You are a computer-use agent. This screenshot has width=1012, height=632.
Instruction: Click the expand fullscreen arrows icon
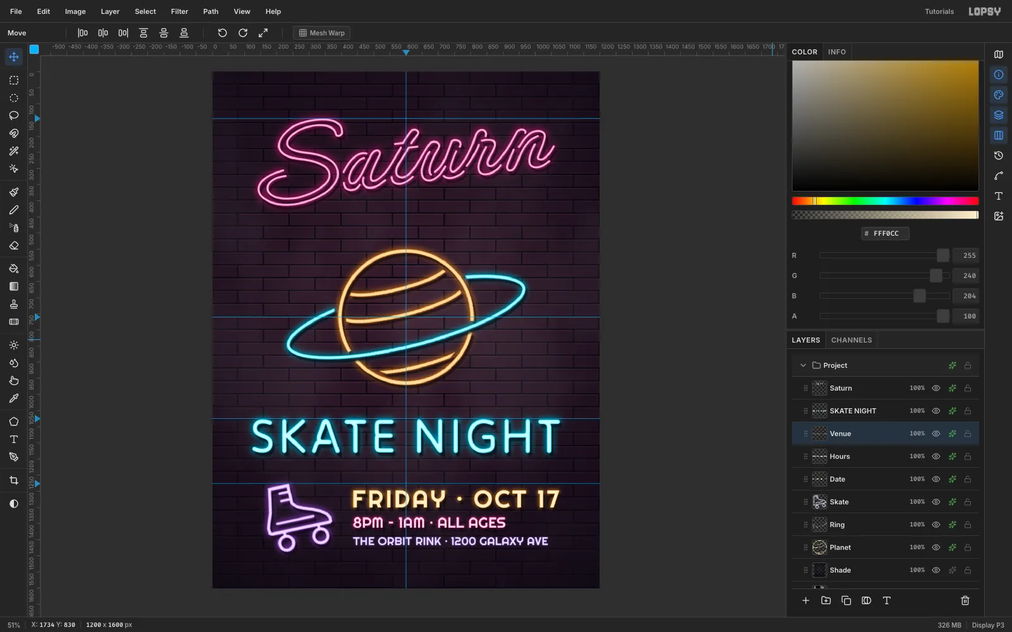263,33
